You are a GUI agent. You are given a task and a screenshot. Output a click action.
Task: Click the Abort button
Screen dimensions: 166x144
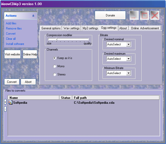tap(28, 82)
